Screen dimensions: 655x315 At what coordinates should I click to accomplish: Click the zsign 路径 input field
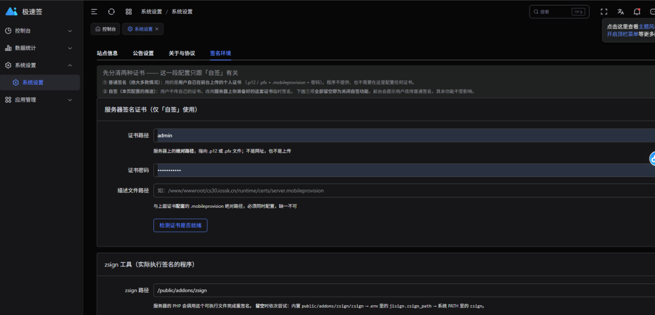tap(404, 290)
